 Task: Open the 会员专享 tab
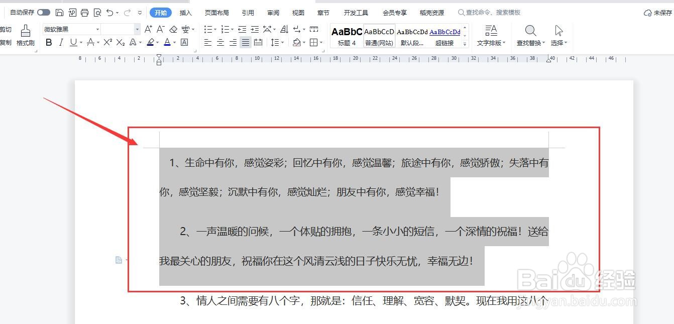point(395,13)
